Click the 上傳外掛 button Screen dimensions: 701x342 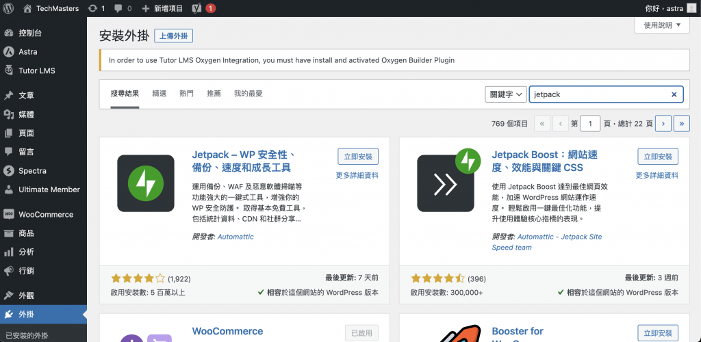point(173,36)
